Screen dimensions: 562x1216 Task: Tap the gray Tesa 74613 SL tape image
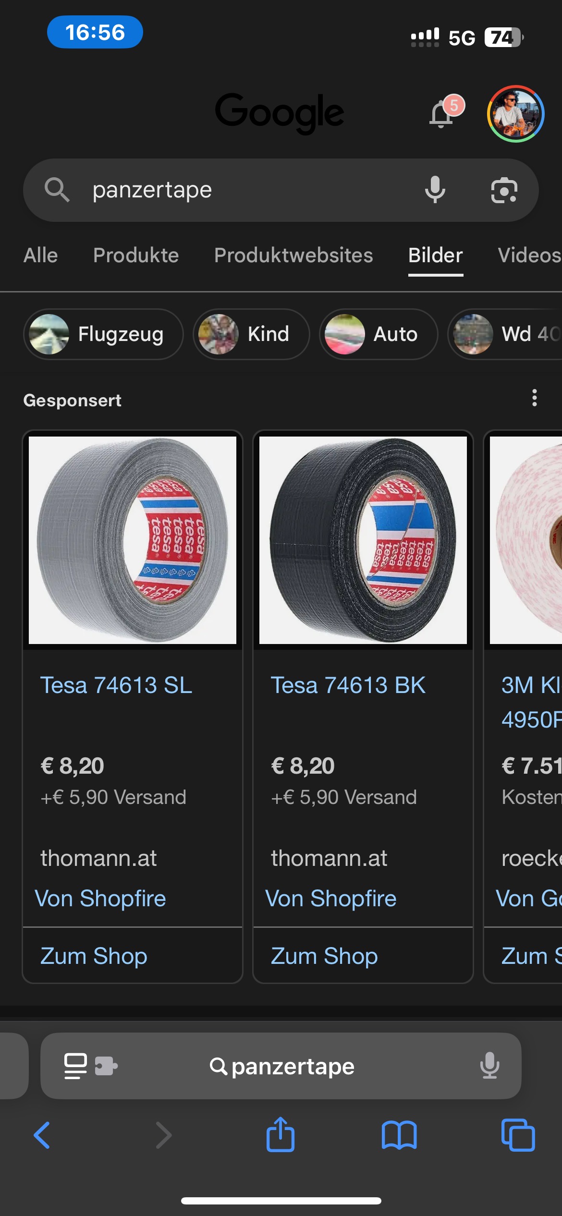[x=133, y=540]
